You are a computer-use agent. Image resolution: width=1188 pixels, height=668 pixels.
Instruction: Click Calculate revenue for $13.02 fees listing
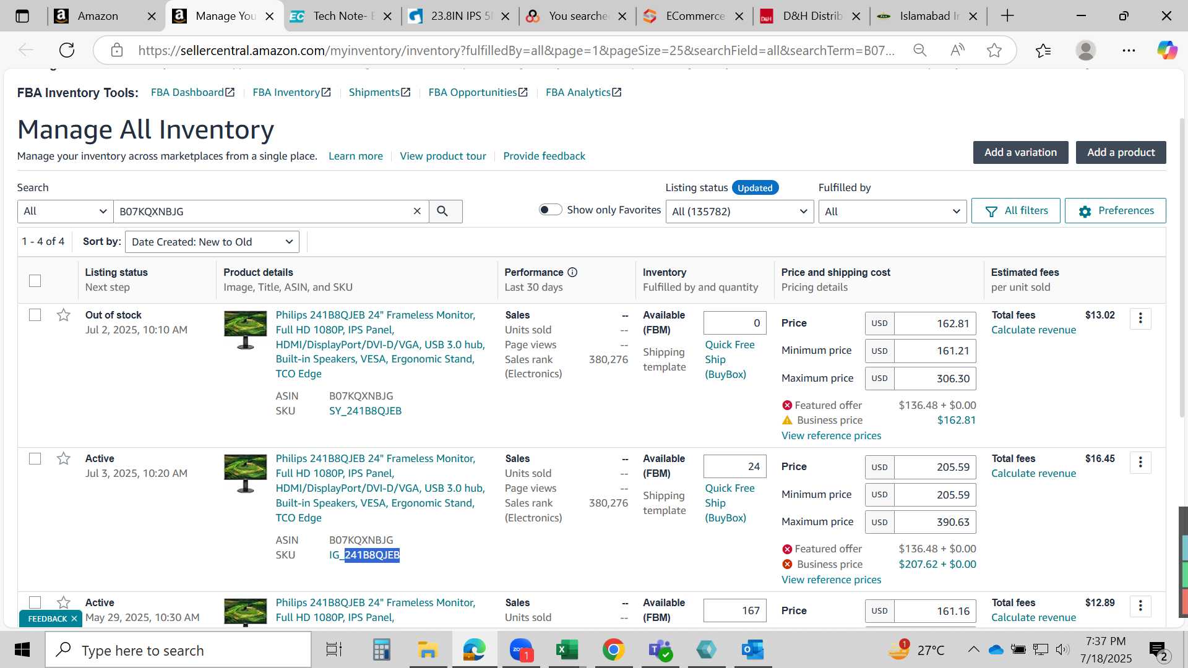tap(1033, 330)
